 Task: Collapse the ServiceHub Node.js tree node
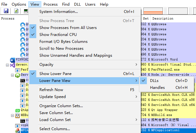click(12, 75)
